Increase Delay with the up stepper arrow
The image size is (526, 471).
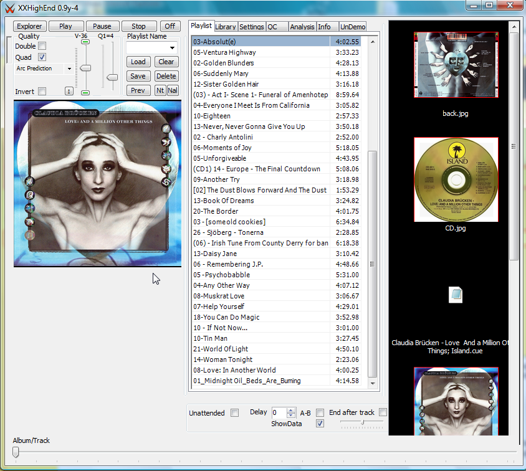pos(291,410)
